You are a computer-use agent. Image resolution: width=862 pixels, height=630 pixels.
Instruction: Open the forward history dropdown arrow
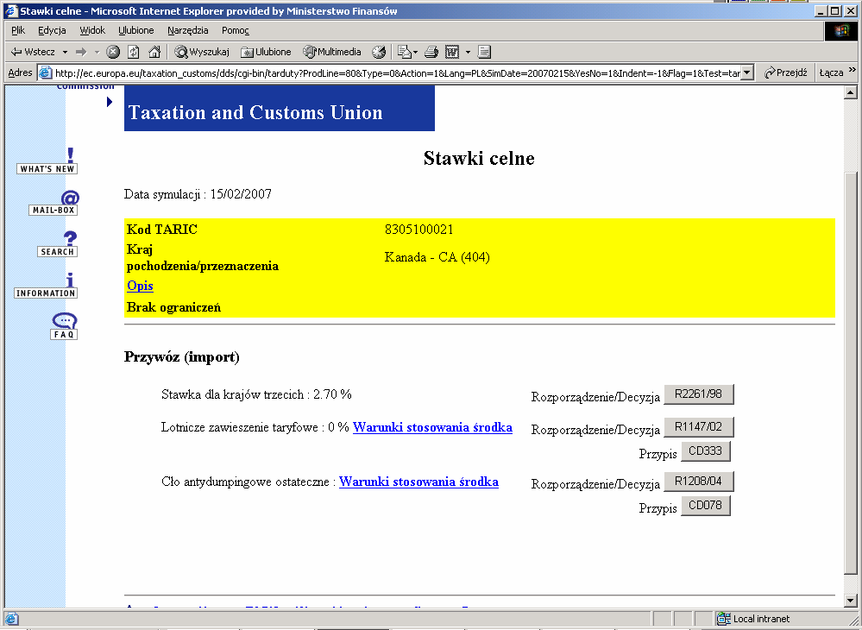point(97,52)
